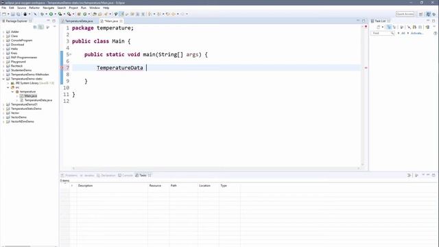
Task: Open the Run menu
Action: pos(84,8)
